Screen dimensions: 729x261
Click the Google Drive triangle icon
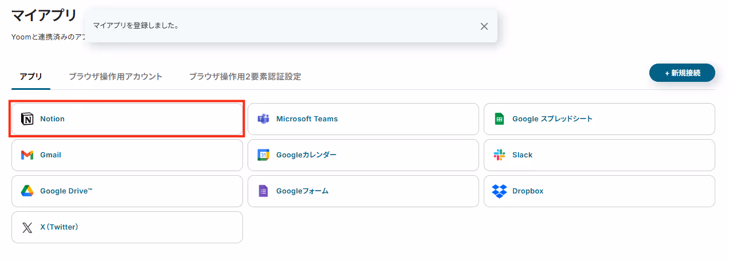[27, 191]
